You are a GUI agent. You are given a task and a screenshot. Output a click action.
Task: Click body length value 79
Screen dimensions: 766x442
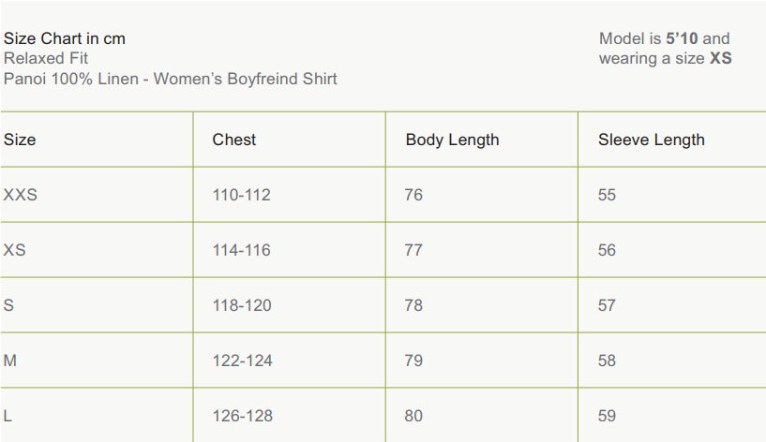[413, 361]
